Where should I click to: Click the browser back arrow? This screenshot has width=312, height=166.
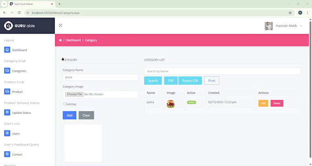(5, 12)
